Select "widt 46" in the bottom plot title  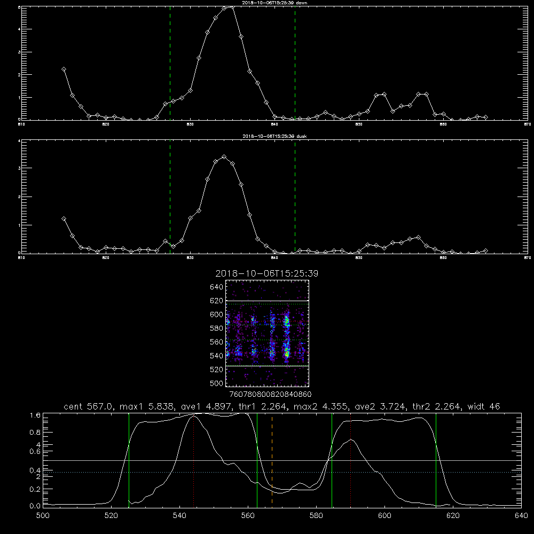(484, 406)
